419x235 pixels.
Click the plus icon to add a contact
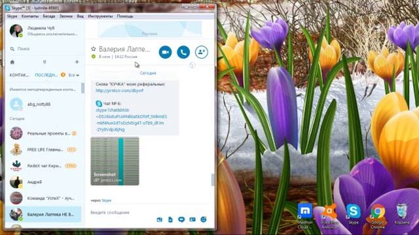(77, 62)
